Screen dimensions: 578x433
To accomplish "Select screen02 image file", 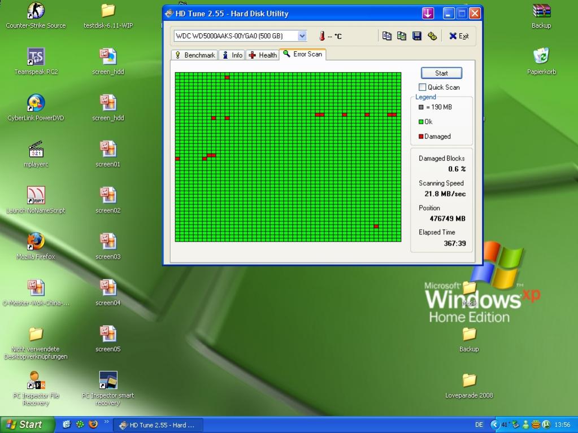I will [x=108, y=200].
